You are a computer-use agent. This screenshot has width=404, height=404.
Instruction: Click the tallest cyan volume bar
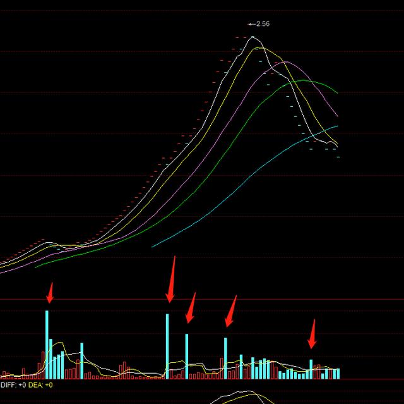point(47,345)
